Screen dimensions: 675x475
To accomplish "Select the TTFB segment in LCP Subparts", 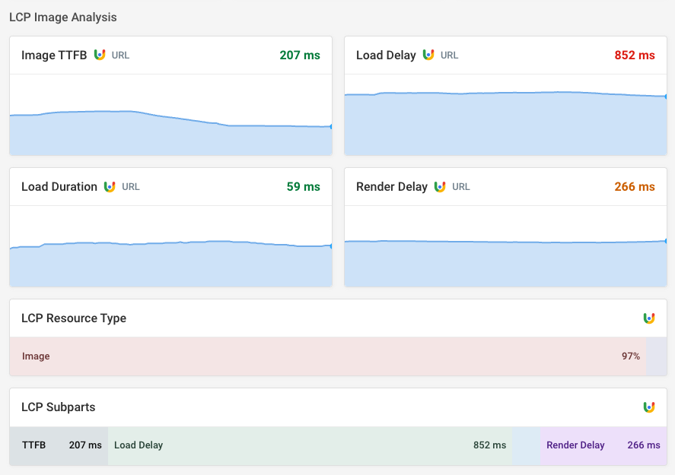I will [59, 445].
